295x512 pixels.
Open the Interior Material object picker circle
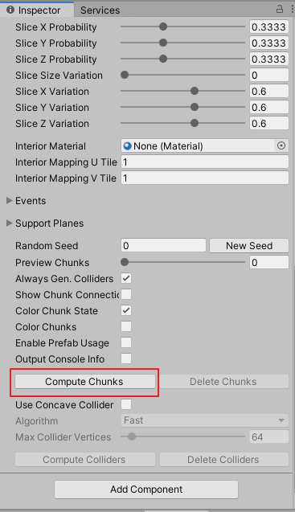[x=281, y=145]
